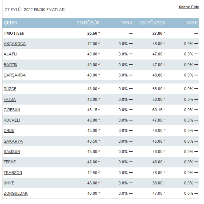The width and height of the screenshot is (204, 204).
Task: Click the EN DÜŞÜK column header
Action: click(88, 23)
